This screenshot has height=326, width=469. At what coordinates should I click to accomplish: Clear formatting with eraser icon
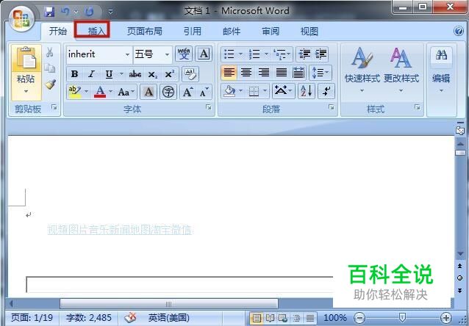click(190, 74)
